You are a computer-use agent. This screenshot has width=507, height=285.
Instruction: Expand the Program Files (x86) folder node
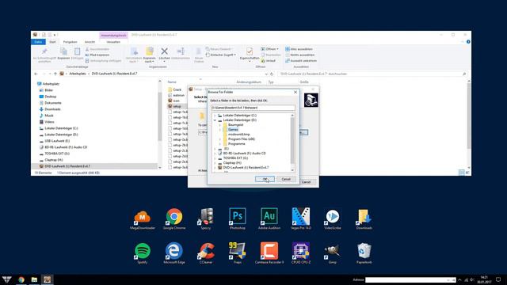point(220,139)
